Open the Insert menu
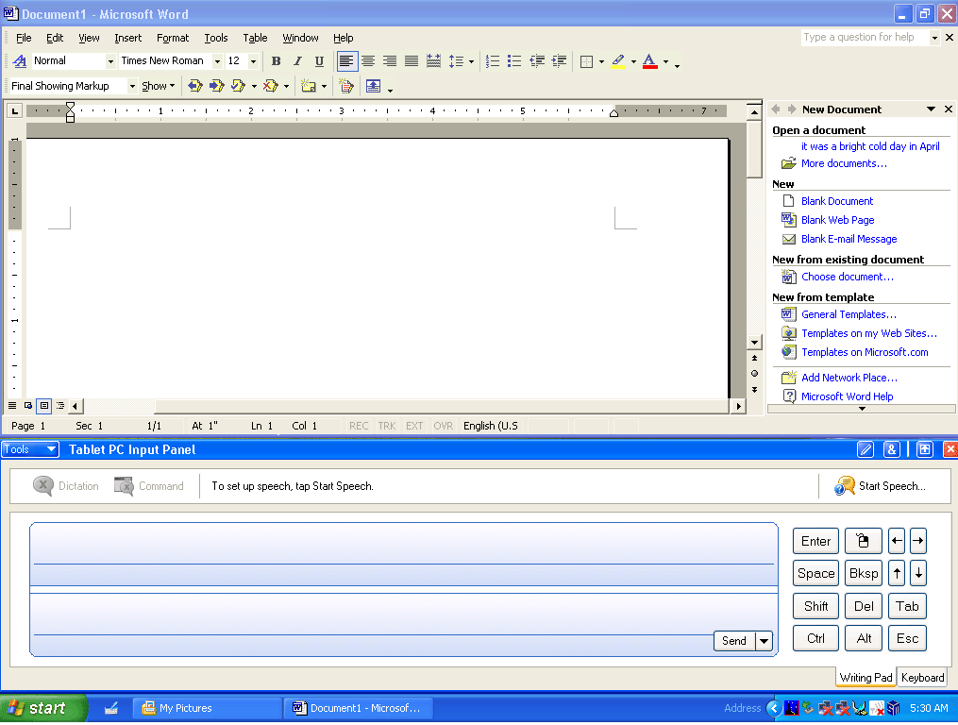 (x=128, y=38)
